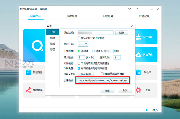
Task: Click the 离线下载 label text
Action: (148, 54)
